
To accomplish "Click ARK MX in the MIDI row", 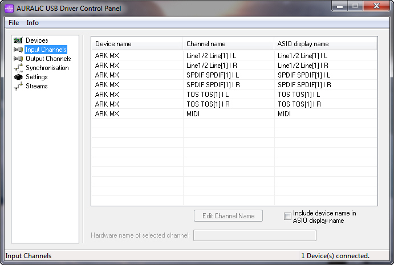I will [107, 114].
